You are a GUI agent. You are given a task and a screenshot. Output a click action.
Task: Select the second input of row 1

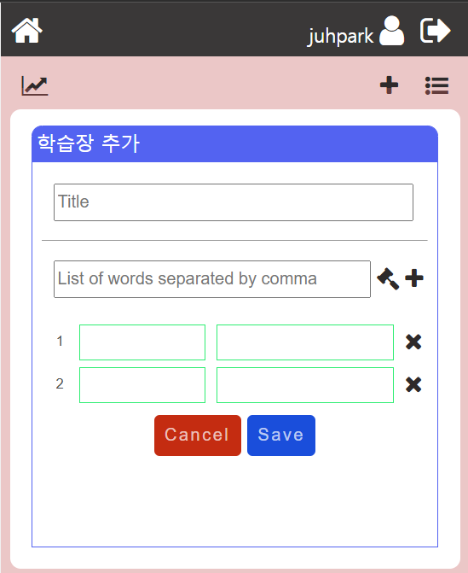[x=305, y=342]
